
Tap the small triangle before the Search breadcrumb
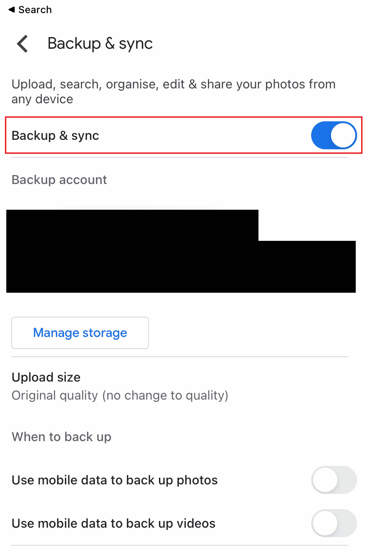click(11, 9)
